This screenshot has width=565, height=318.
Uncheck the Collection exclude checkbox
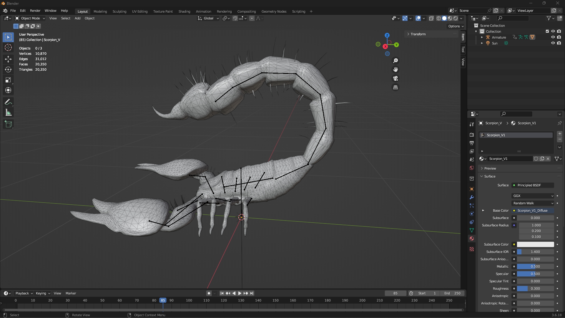click(547, 31)
